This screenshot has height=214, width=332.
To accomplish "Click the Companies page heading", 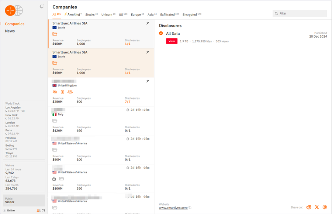I will pos(65,7).
